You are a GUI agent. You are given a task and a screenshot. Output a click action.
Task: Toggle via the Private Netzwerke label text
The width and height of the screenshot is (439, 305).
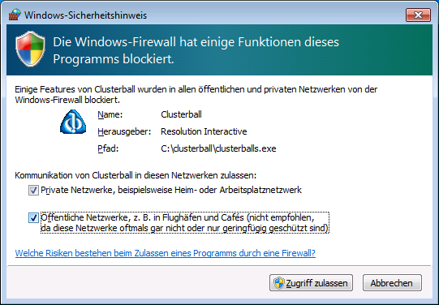[171, 190]
